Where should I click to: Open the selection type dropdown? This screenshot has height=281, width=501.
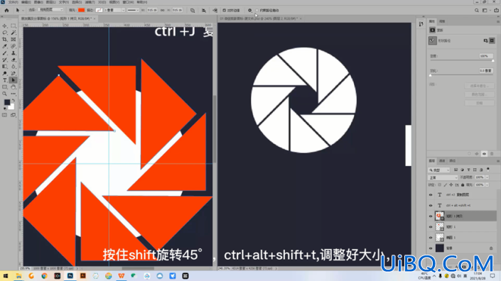pyautogui.click(x=50, y=10)
